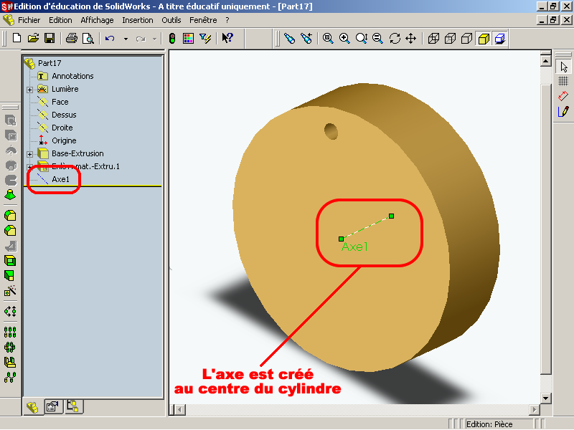
Task: Click the Save file toolbar icon
Action: (50, 38)
